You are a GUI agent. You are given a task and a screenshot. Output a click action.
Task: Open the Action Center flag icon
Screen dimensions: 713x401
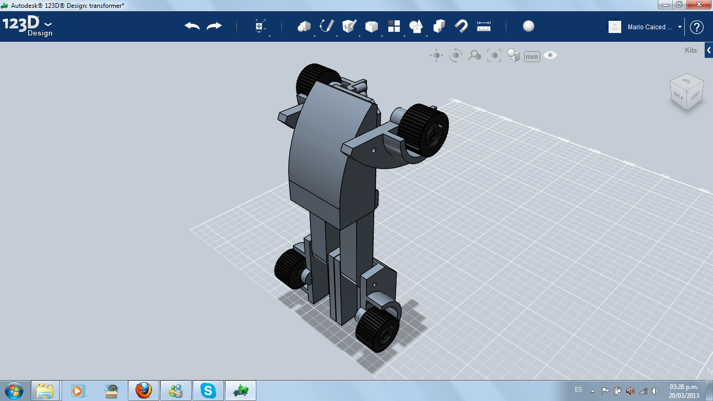coord(605,391)
